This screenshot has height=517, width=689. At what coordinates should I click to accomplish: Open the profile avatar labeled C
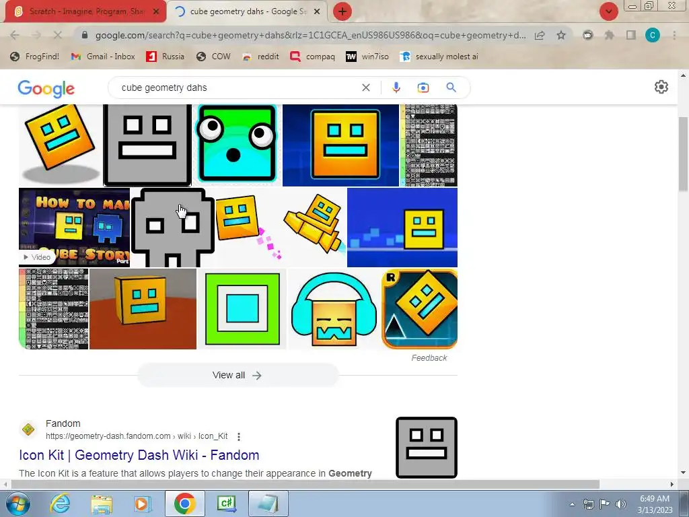click(653, 35)
